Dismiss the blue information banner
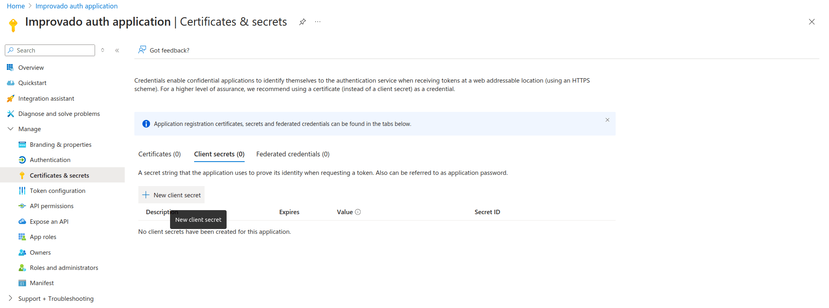 [607, 120]
